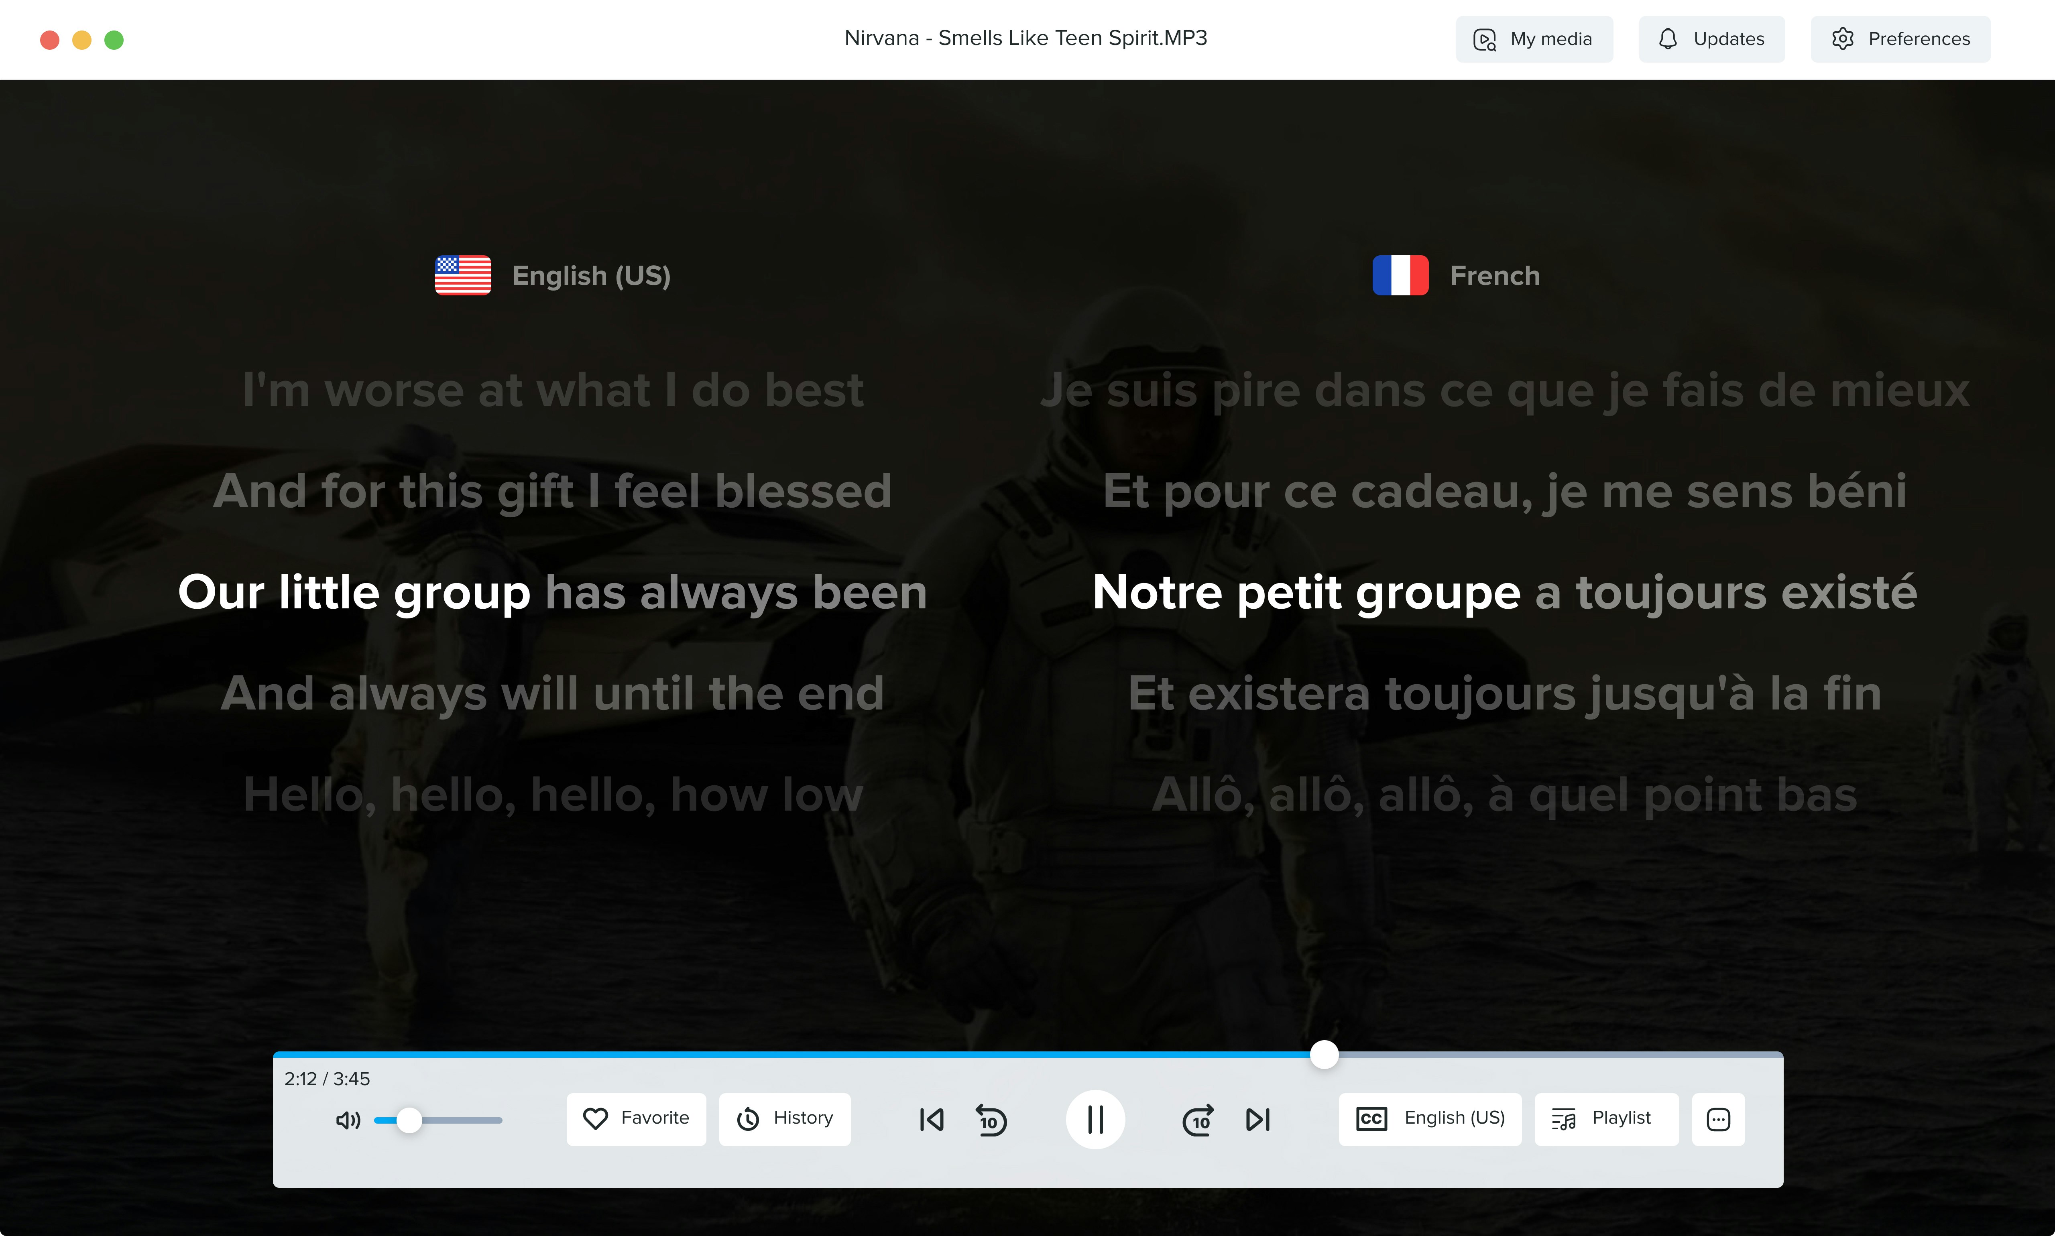This screenshot has width=2055, height=1236.
Task: Skip forward 10 seconds
Action: point(1198,1119)
